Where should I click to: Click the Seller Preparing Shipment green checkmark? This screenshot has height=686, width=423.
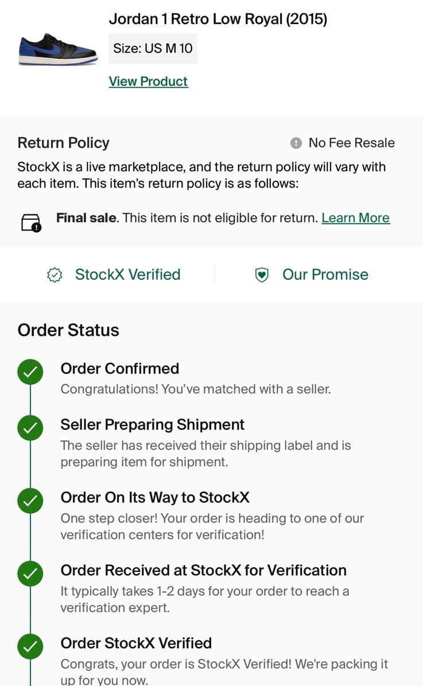point(30,428)
